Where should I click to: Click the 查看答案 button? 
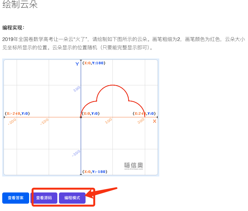click(x=16, y=198)
